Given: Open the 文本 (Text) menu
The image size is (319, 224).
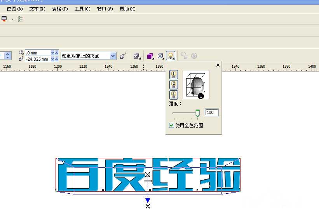Looking at the screenshot, I should tap(37, 9).
